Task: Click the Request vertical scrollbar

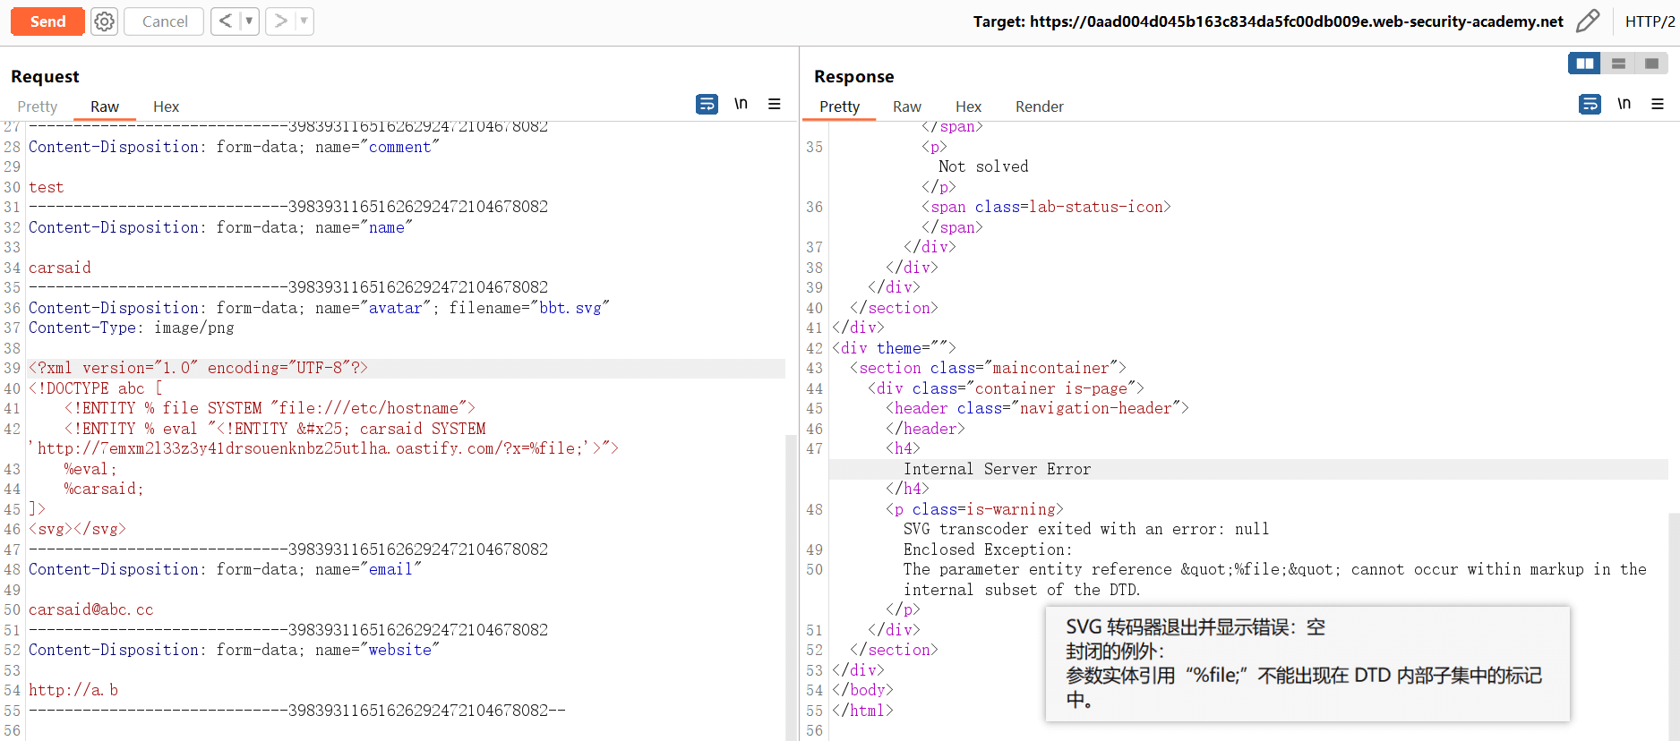Action: 791,586
